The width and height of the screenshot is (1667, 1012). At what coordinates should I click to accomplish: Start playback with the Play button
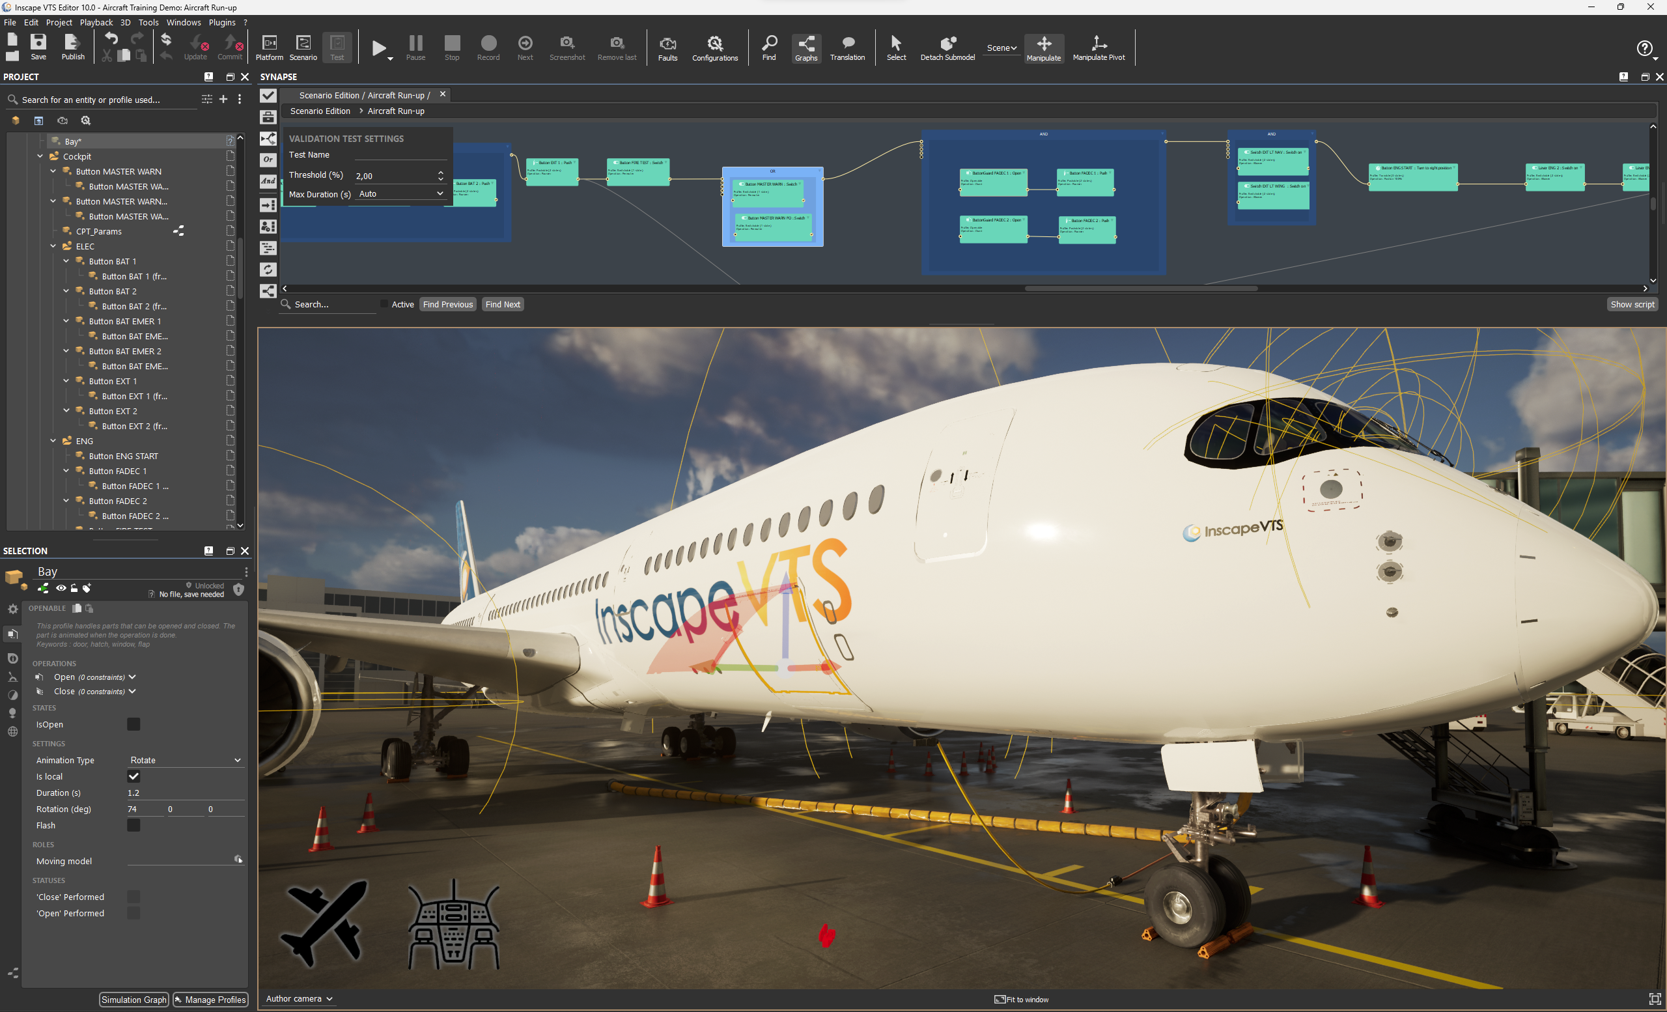379,48
